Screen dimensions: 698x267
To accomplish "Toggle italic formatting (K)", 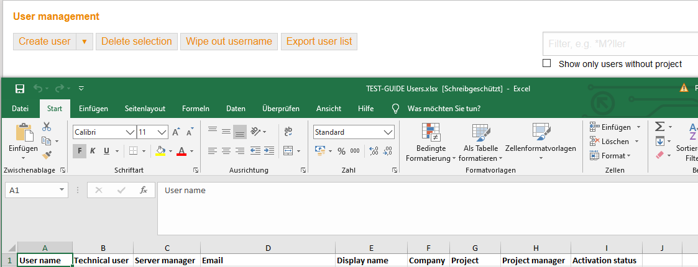I will click(x=93, y=152).
